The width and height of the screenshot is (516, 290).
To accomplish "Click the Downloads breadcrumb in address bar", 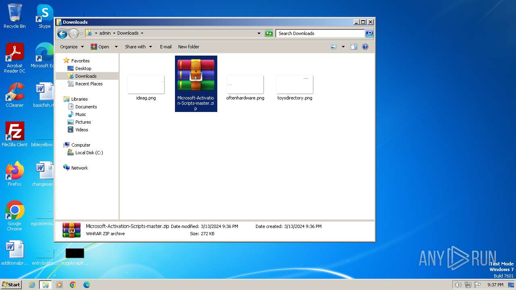I will click(128, 33).
